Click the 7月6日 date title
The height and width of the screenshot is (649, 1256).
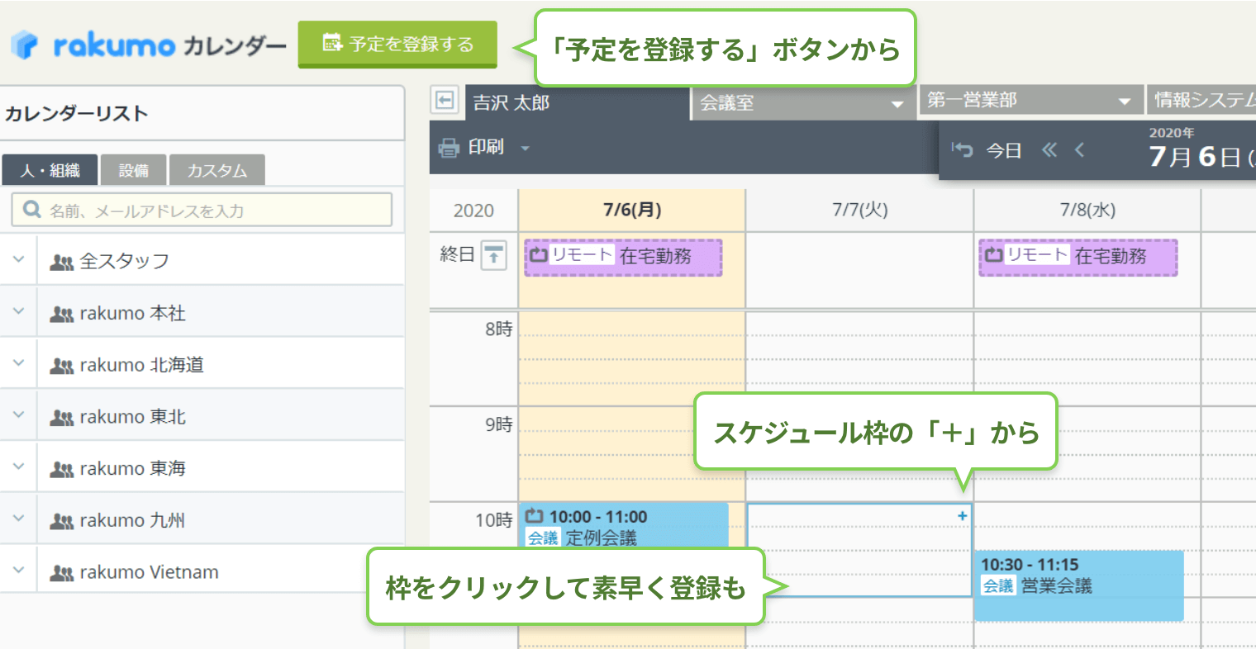click(1195, 157)
